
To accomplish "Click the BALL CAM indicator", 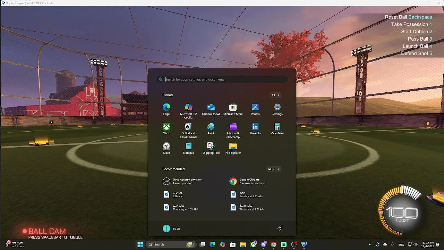I will [44, 231].
